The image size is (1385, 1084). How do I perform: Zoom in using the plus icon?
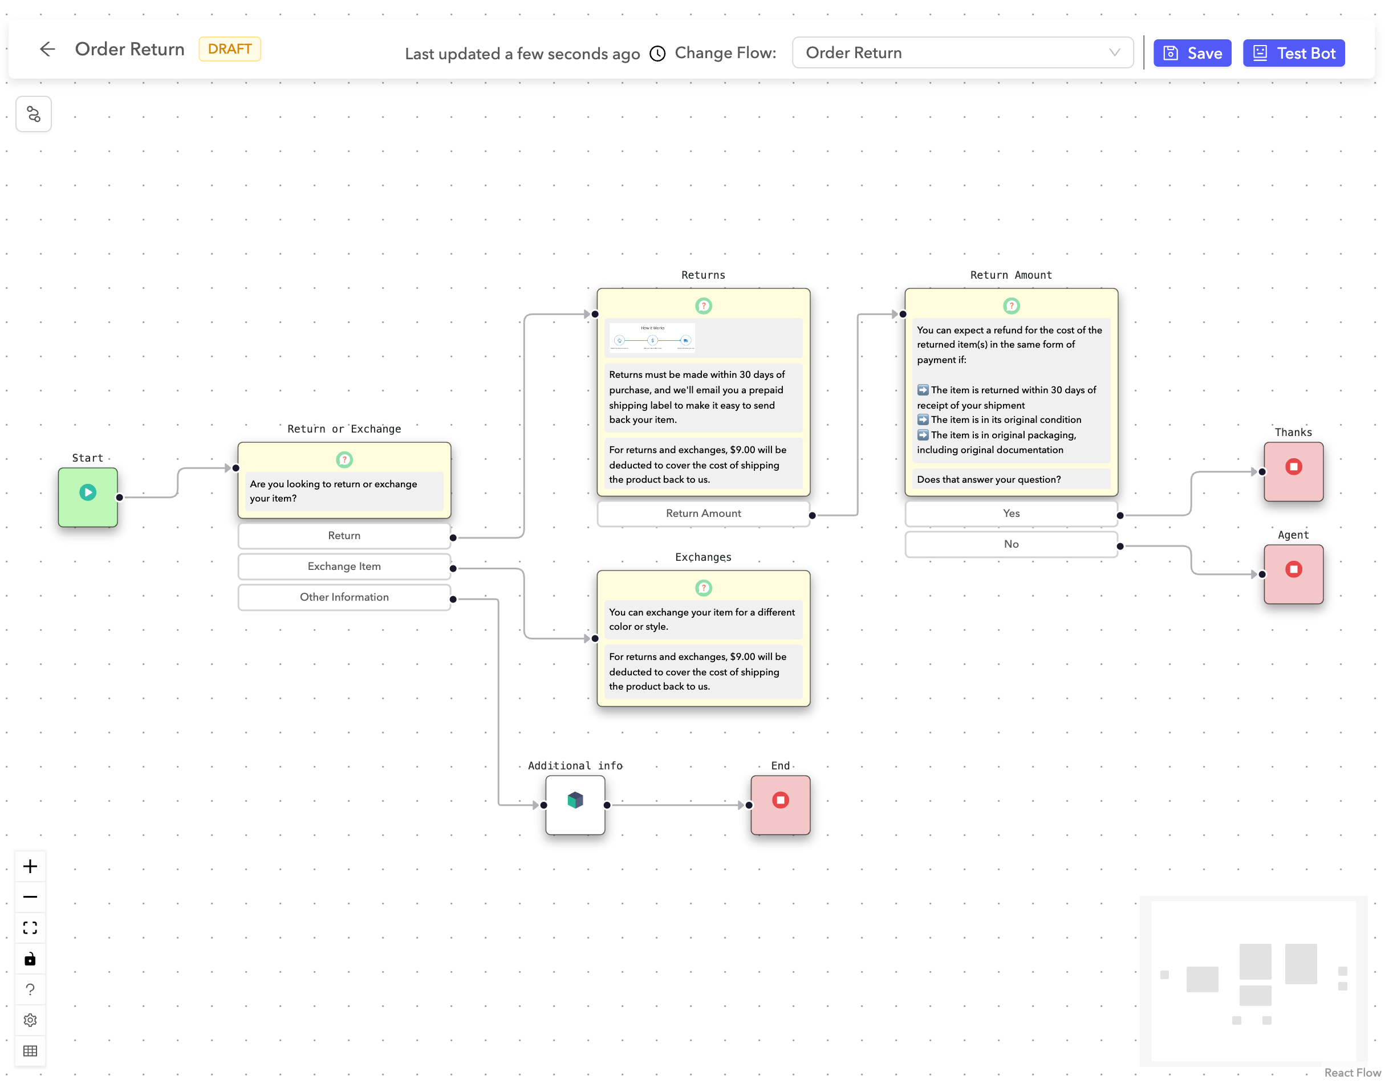coord(30,865)
